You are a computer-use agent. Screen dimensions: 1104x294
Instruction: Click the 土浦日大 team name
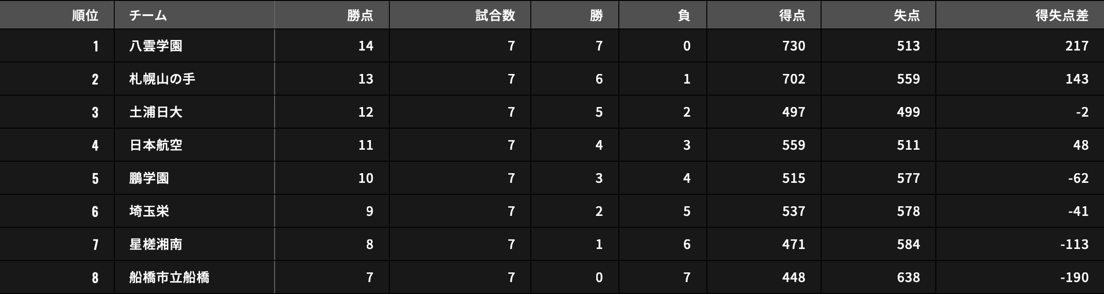(x=156, y=112)
